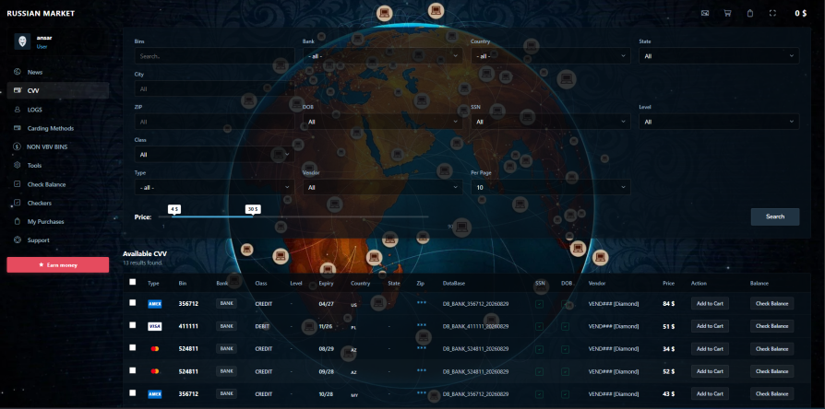The width and height of the screenshot is (825, 409).
Task: Click the masked zip stars in the 411111 row
Action: coord(422,325)
